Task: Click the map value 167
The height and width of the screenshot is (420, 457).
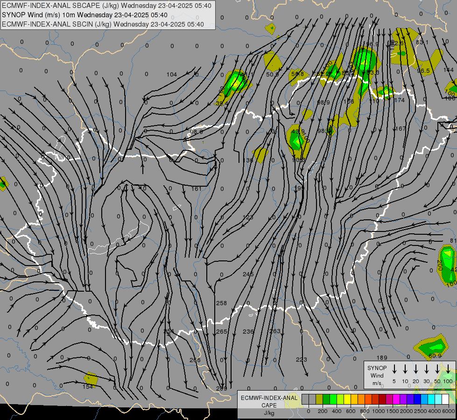Action: point(401,128)
